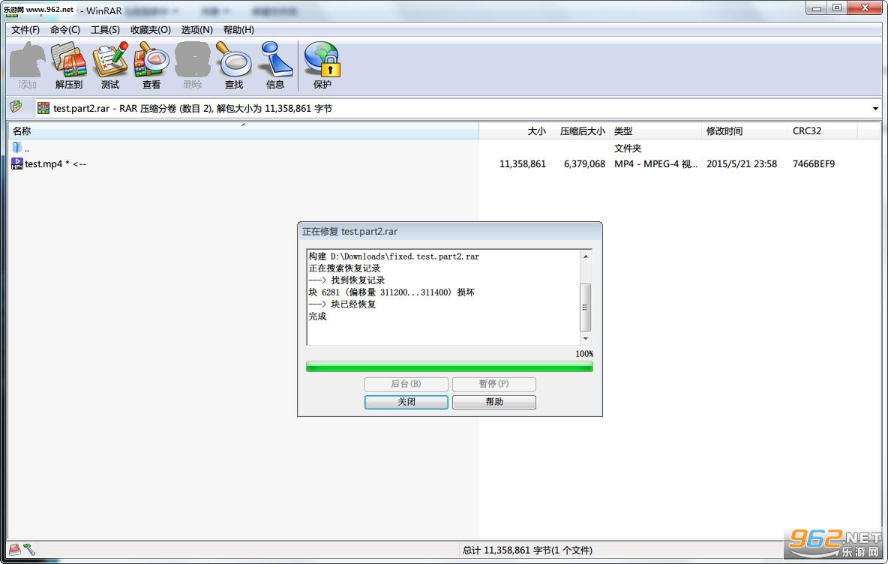Click the repair log scrollbar down arrow
Viewport: 888px width, 564px height.
tap(586, 339)
